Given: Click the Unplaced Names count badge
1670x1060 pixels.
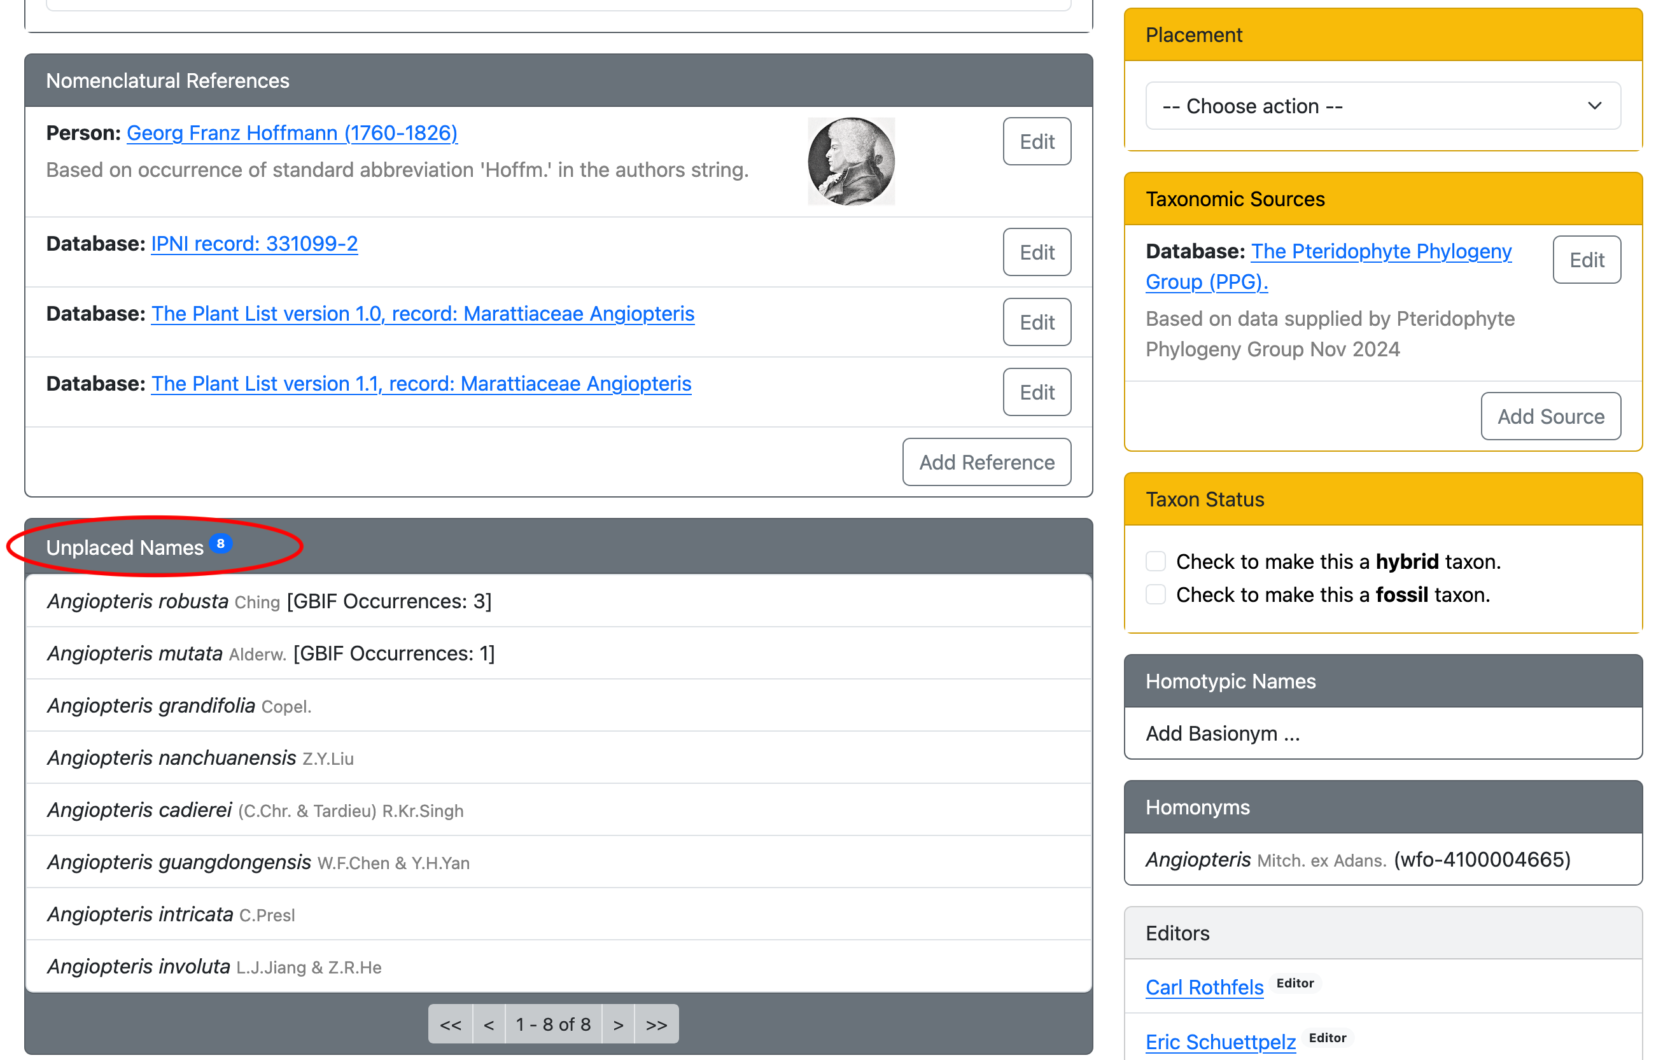Looking at the screenshot, I should 221,543.
